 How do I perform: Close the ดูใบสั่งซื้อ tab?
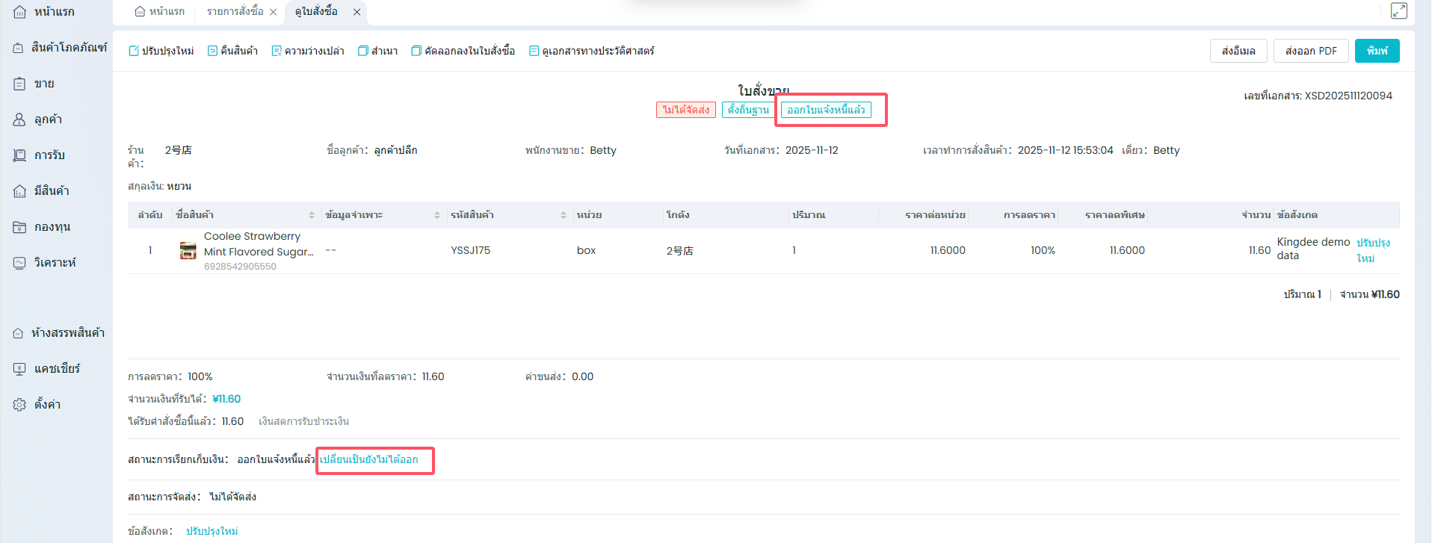(x=357, y=12)
